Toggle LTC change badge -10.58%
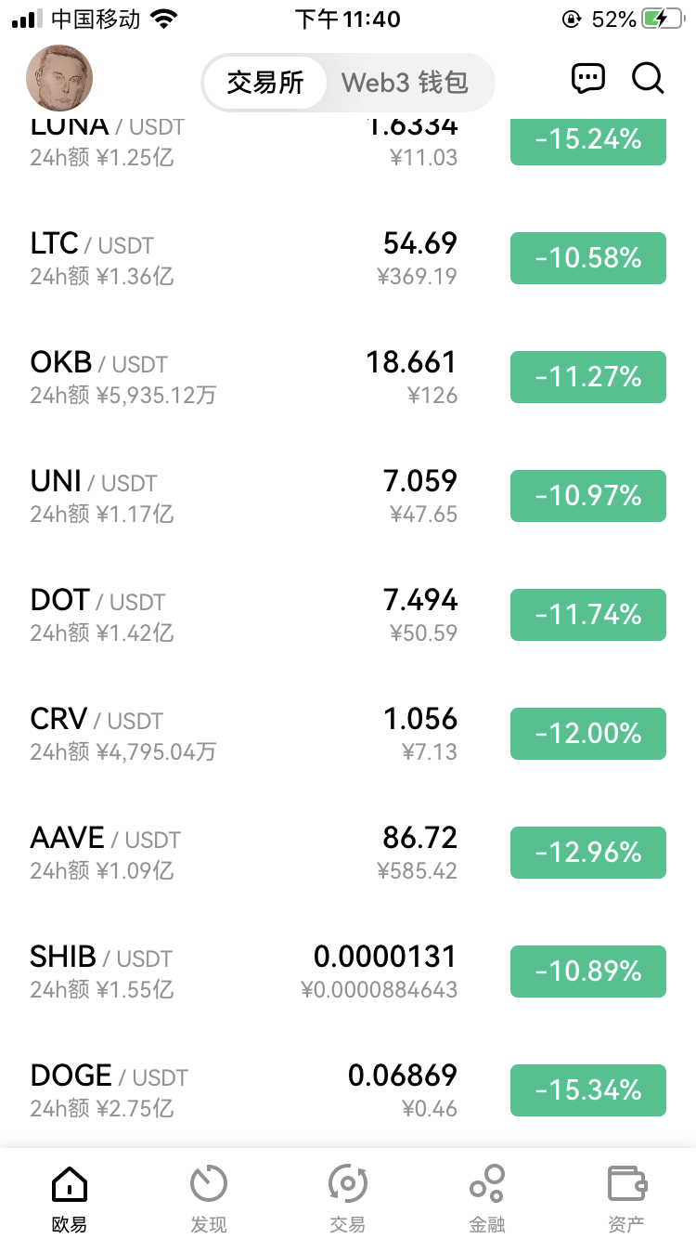 [588, 258]
